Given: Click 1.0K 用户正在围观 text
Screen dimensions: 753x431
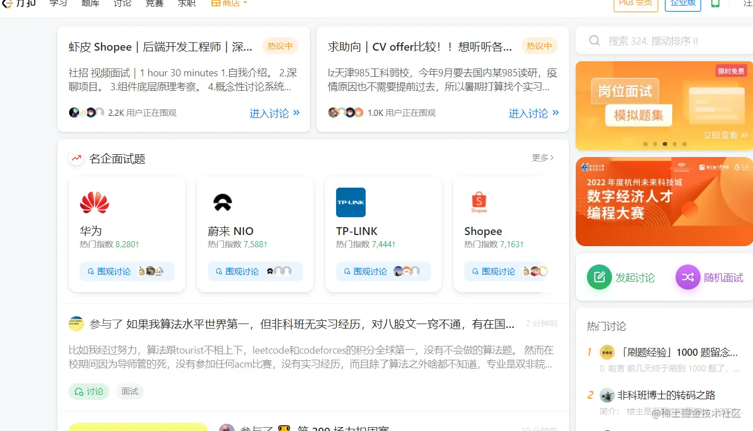Looking at the screenshot, I should [x=401, y=113].
